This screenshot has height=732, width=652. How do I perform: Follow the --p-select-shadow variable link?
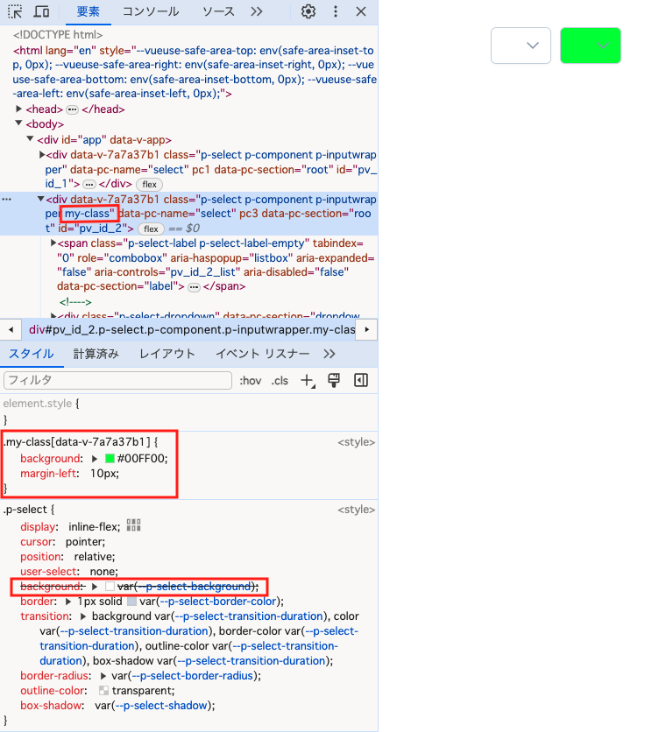[x=161, y=706]
